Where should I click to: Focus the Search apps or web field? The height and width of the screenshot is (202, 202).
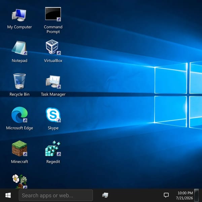point(56,195)
